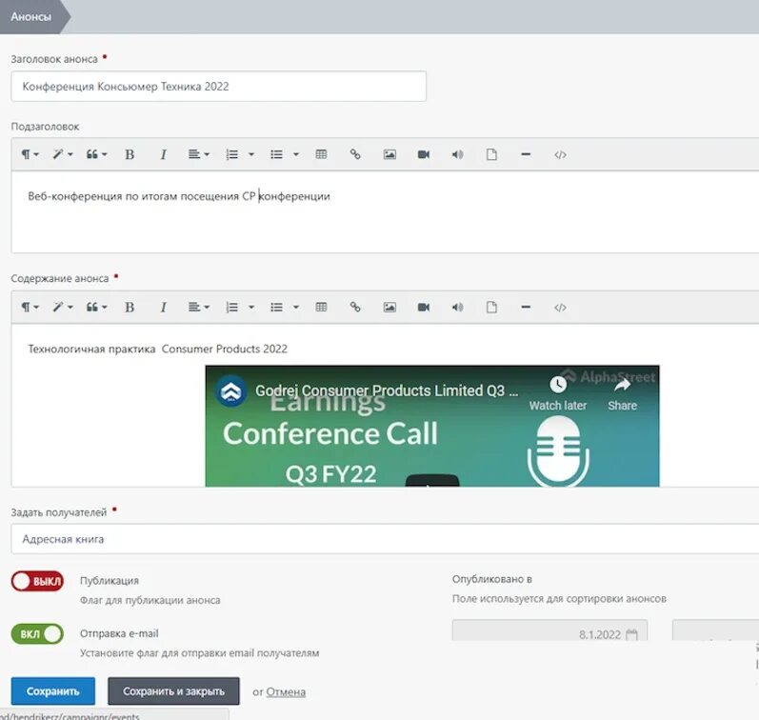
Task: Insert image in Подзаголовок toolbar
Action: point(389,154)
